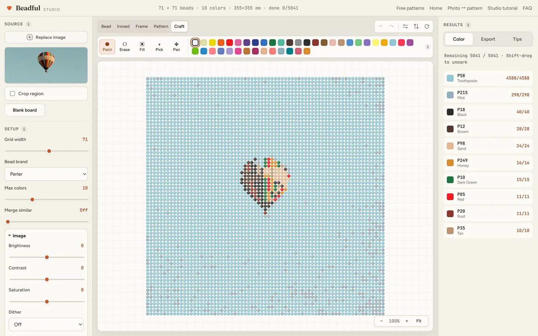Image resolution: width=538 pixels, height=336 pixels.
Task: Click the undo arrow icon
Action: [381, 27]
